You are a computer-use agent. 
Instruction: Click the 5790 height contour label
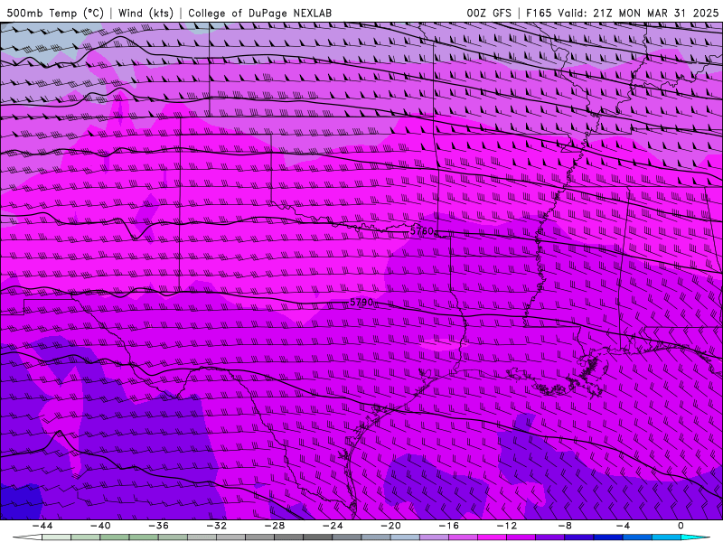[361, 303]
